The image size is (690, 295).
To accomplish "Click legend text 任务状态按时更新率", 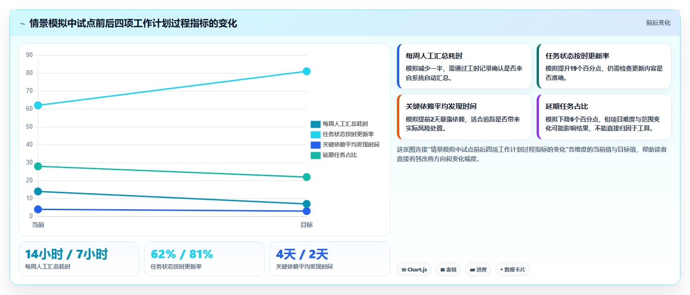I will (x=348, y=135).
